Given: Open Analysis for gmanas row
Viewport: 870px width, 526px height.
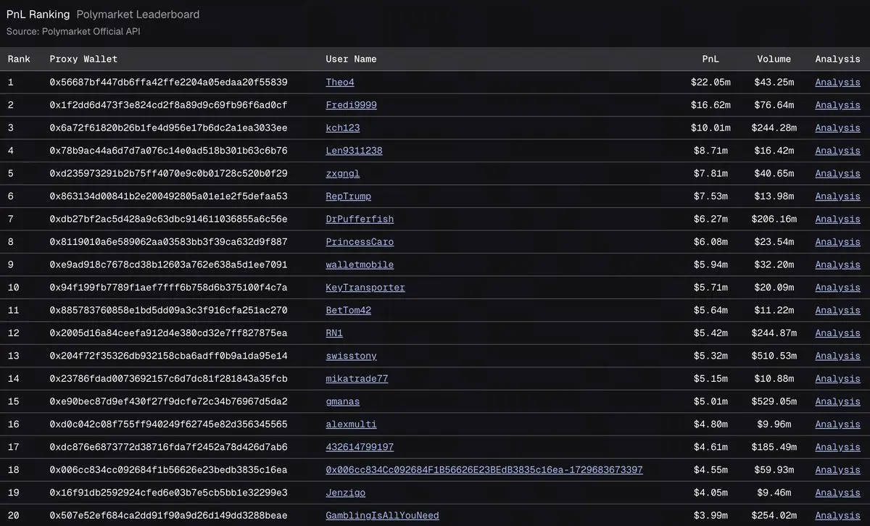Looking at the screenshot, I should [x=837, y=402].
